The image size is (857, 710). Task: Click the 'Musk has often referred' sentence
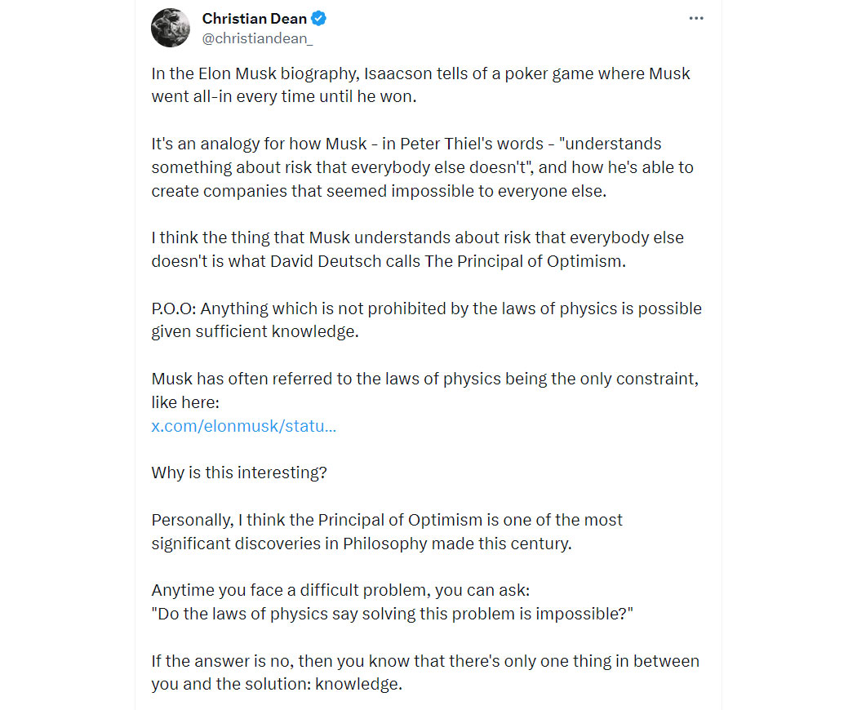point(424,390)
